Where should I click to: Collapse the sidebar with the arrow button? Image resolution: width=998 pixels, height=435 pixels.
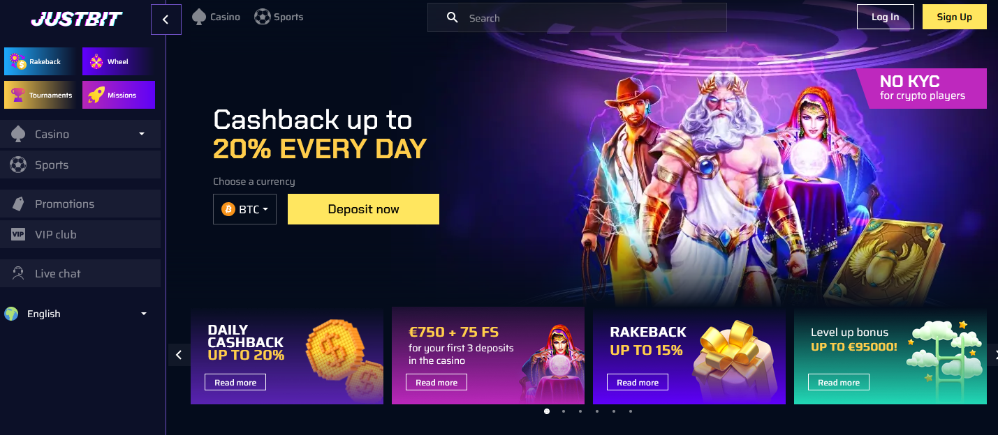tap(166, 20)
